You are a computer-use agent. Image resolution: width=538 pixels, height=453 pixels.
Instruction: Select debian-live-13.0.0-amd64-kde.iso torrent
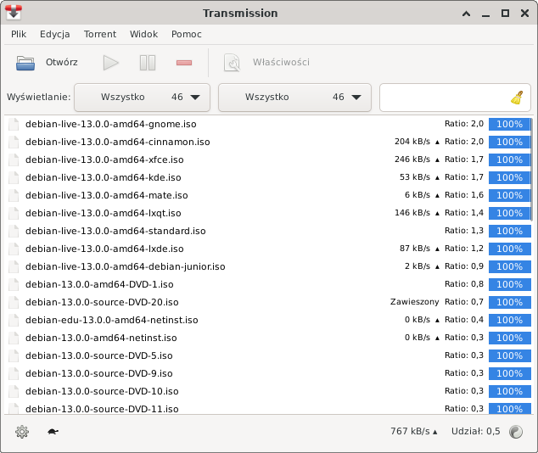pos(103,177)
